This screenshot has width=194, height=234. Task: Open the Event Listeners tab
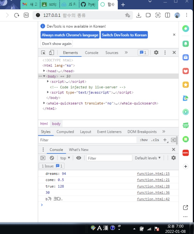[109, 132]
